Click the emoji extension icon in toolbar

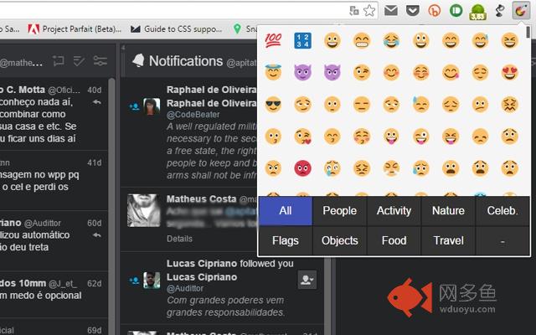(522, 10)
